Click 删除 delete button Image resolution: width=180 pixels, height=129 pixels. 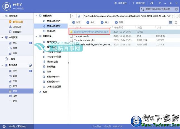point(119,22)
